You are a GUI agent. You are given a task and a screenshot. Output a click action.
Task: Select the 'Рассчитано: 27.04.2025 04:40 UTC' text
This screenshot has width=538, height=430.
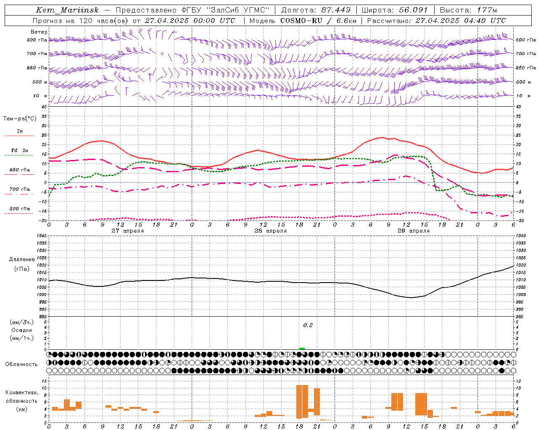click(436, 21)
